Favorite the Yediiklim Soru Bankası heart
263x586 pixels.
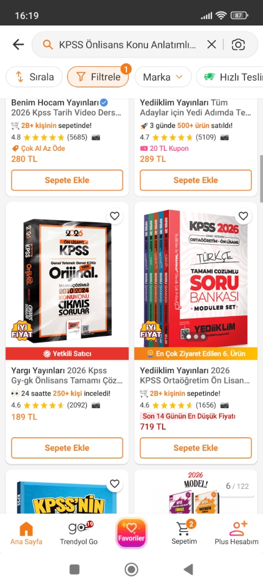pyautogui.click(x=243, y=216)
